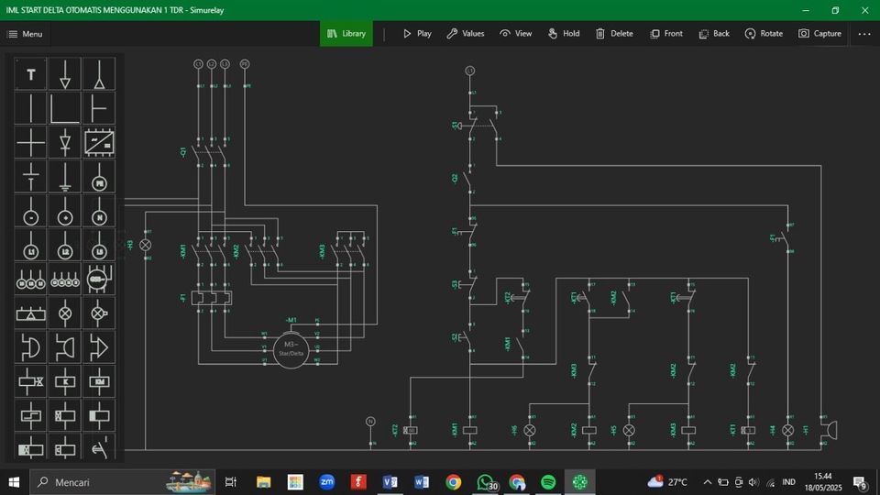Toggle the Library panel

(x=346, y=34)
